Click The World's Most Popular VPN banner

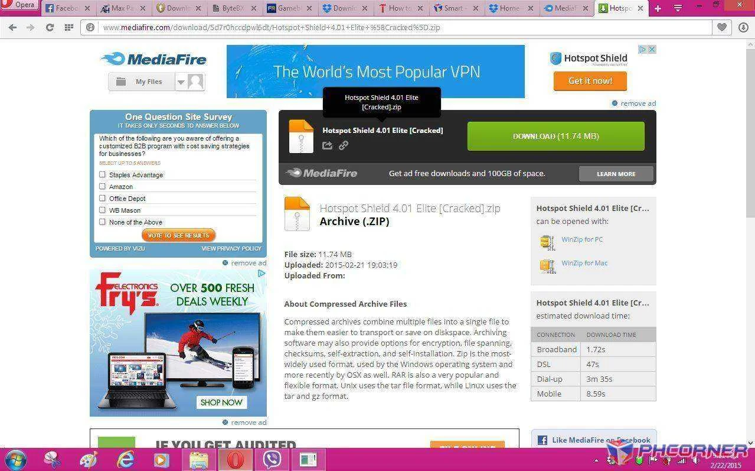(x=375, y=72)
